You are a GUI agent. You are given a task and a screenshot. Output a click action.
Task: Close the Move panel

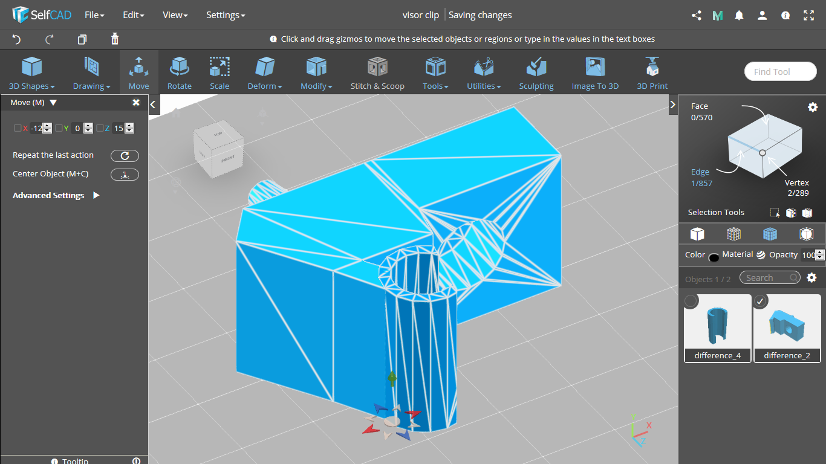pos(136,103)
